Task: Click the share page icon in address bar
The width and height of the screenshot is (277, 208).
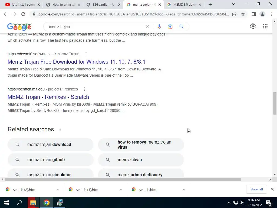Action: 234,14
